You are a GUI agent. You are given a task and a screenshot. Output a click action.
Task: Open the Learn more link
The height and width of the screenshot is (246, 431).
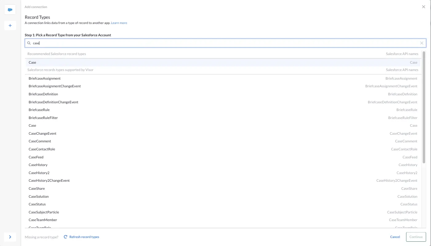tap(119, 23)
